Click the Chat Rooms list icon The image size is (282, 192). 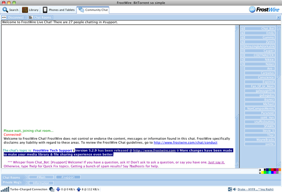coord(31,17)
